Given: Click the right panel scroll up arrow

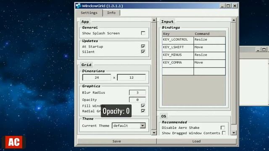Looking at the screenshot, I should coord(234,20).
